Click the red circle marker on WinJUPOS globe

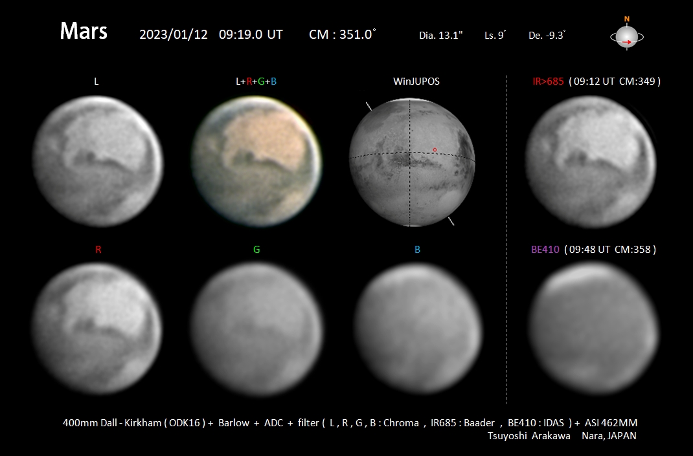(435, 150)
